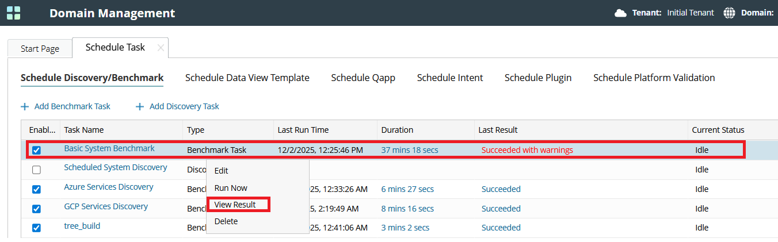Open the Schedule Intent section
Viewport: 778px width, 242px height.
(x=450, y=78)
